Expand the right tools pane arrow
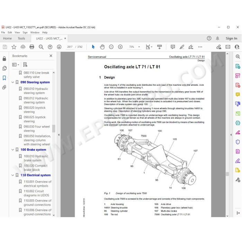 coord(231,135)
